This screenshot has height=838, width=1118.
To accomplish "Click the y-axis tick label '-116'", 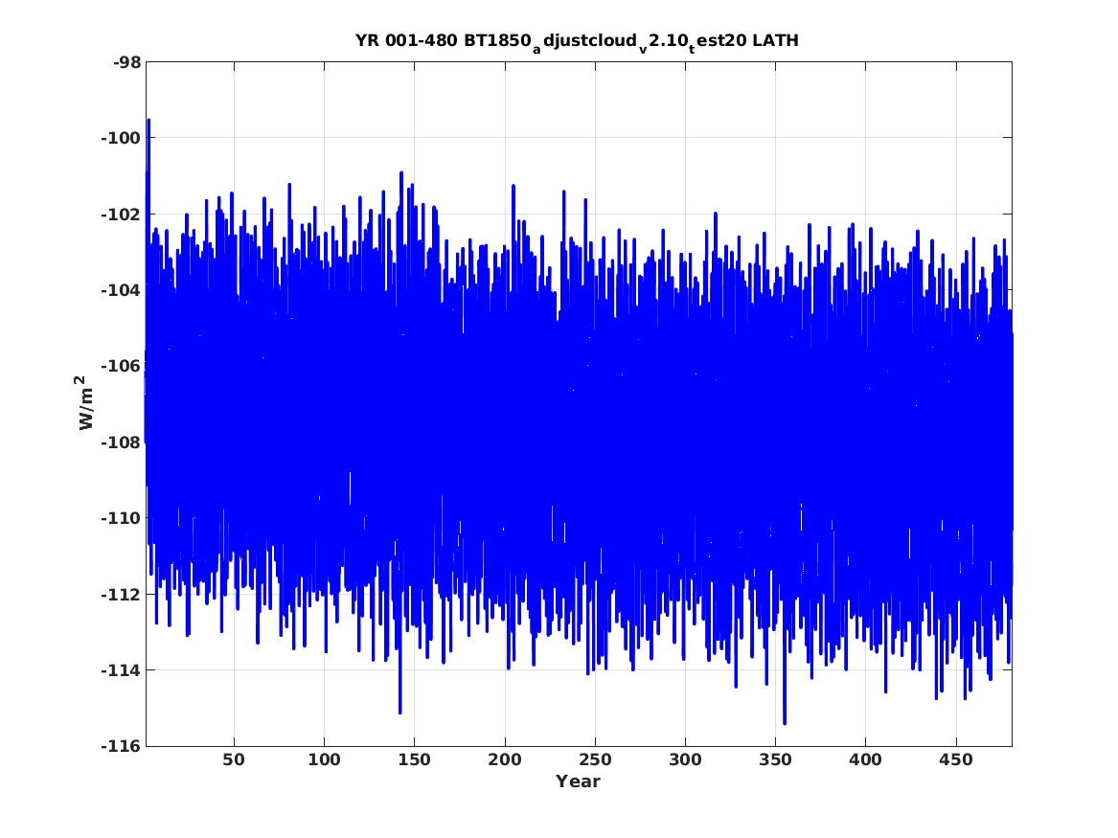I will pos(121,747).
